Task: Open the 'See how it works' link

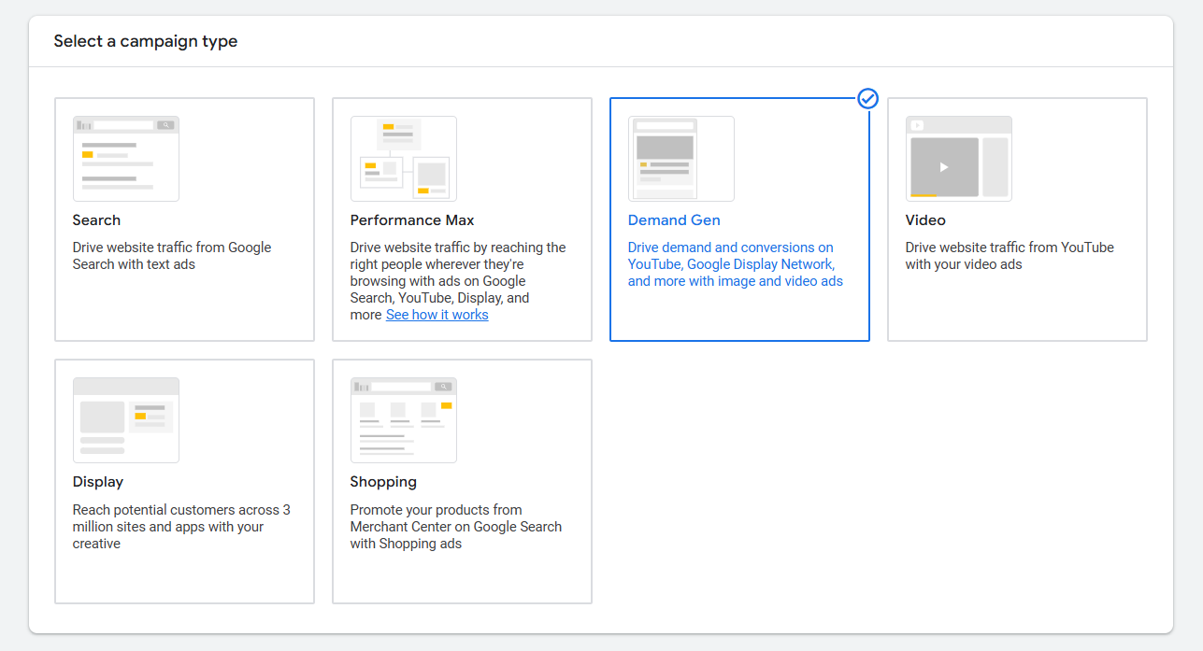Action: 437,315
